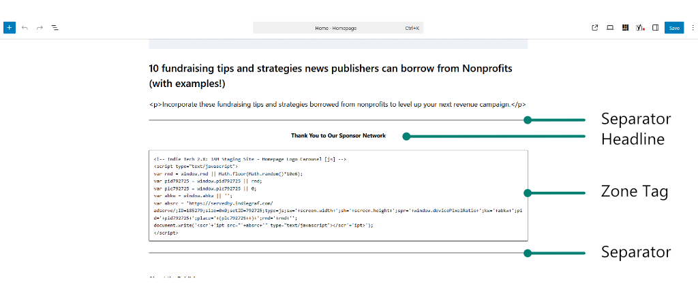
Task: Open the Home · Homepage command palette
Action: [x=335, y=28]
